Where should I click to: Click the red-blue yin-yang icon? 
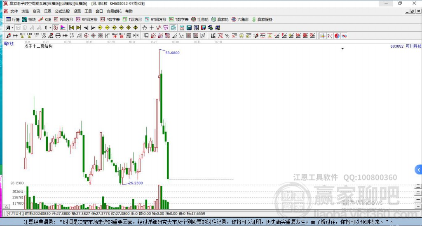click(337, 36)
